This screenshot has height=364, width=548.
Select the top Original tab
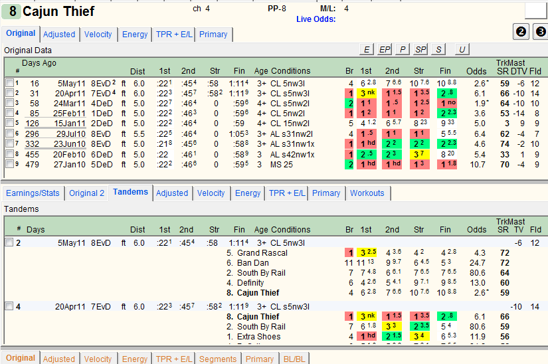click(21, 33)
